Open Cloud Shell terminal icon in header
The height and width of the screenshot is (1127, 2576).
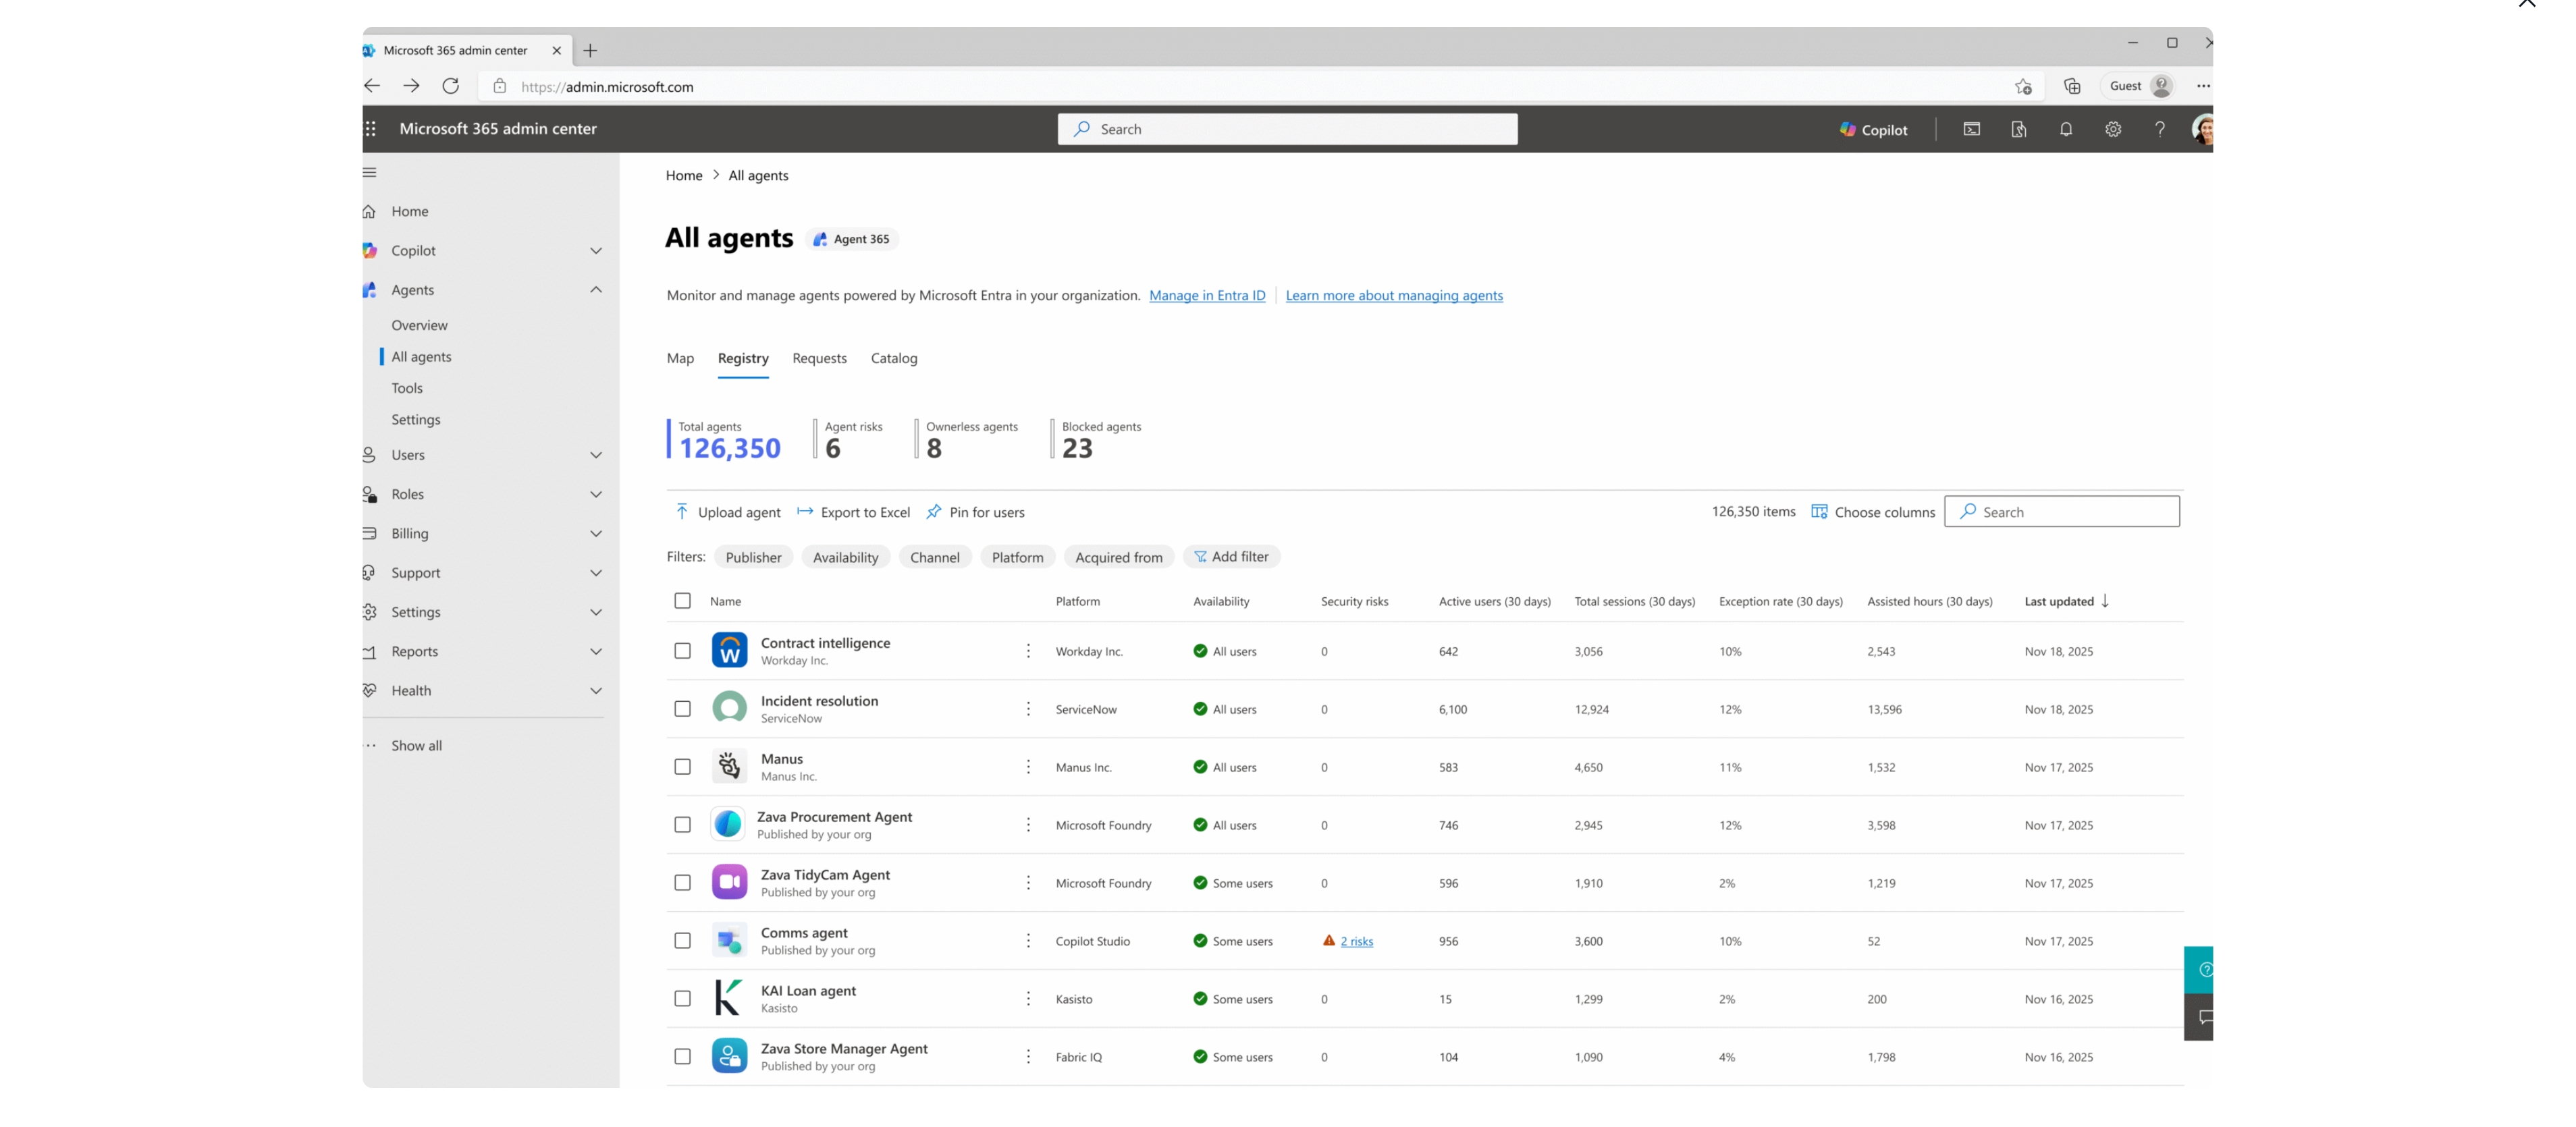click(1971, 129)
